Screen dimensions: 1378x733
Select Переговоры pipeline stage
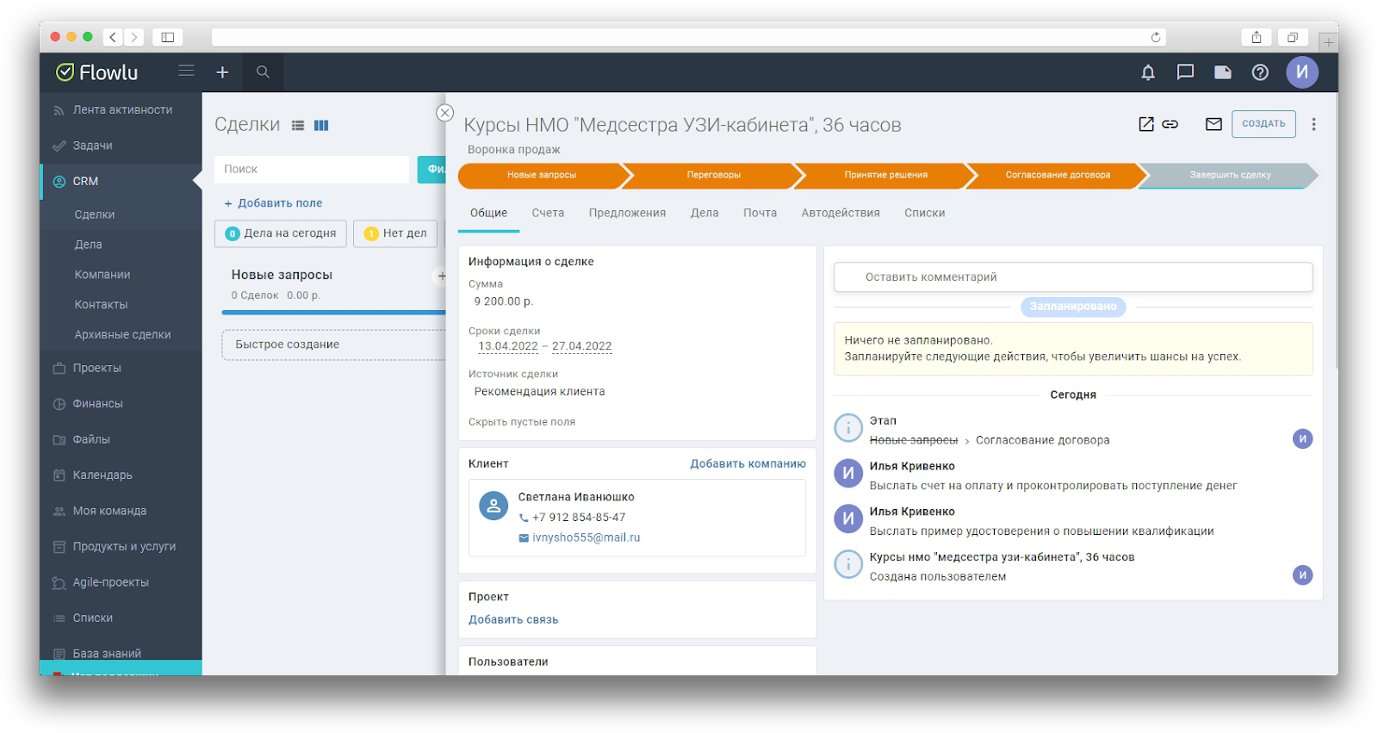pyautogui.click(x=713, y=175)
